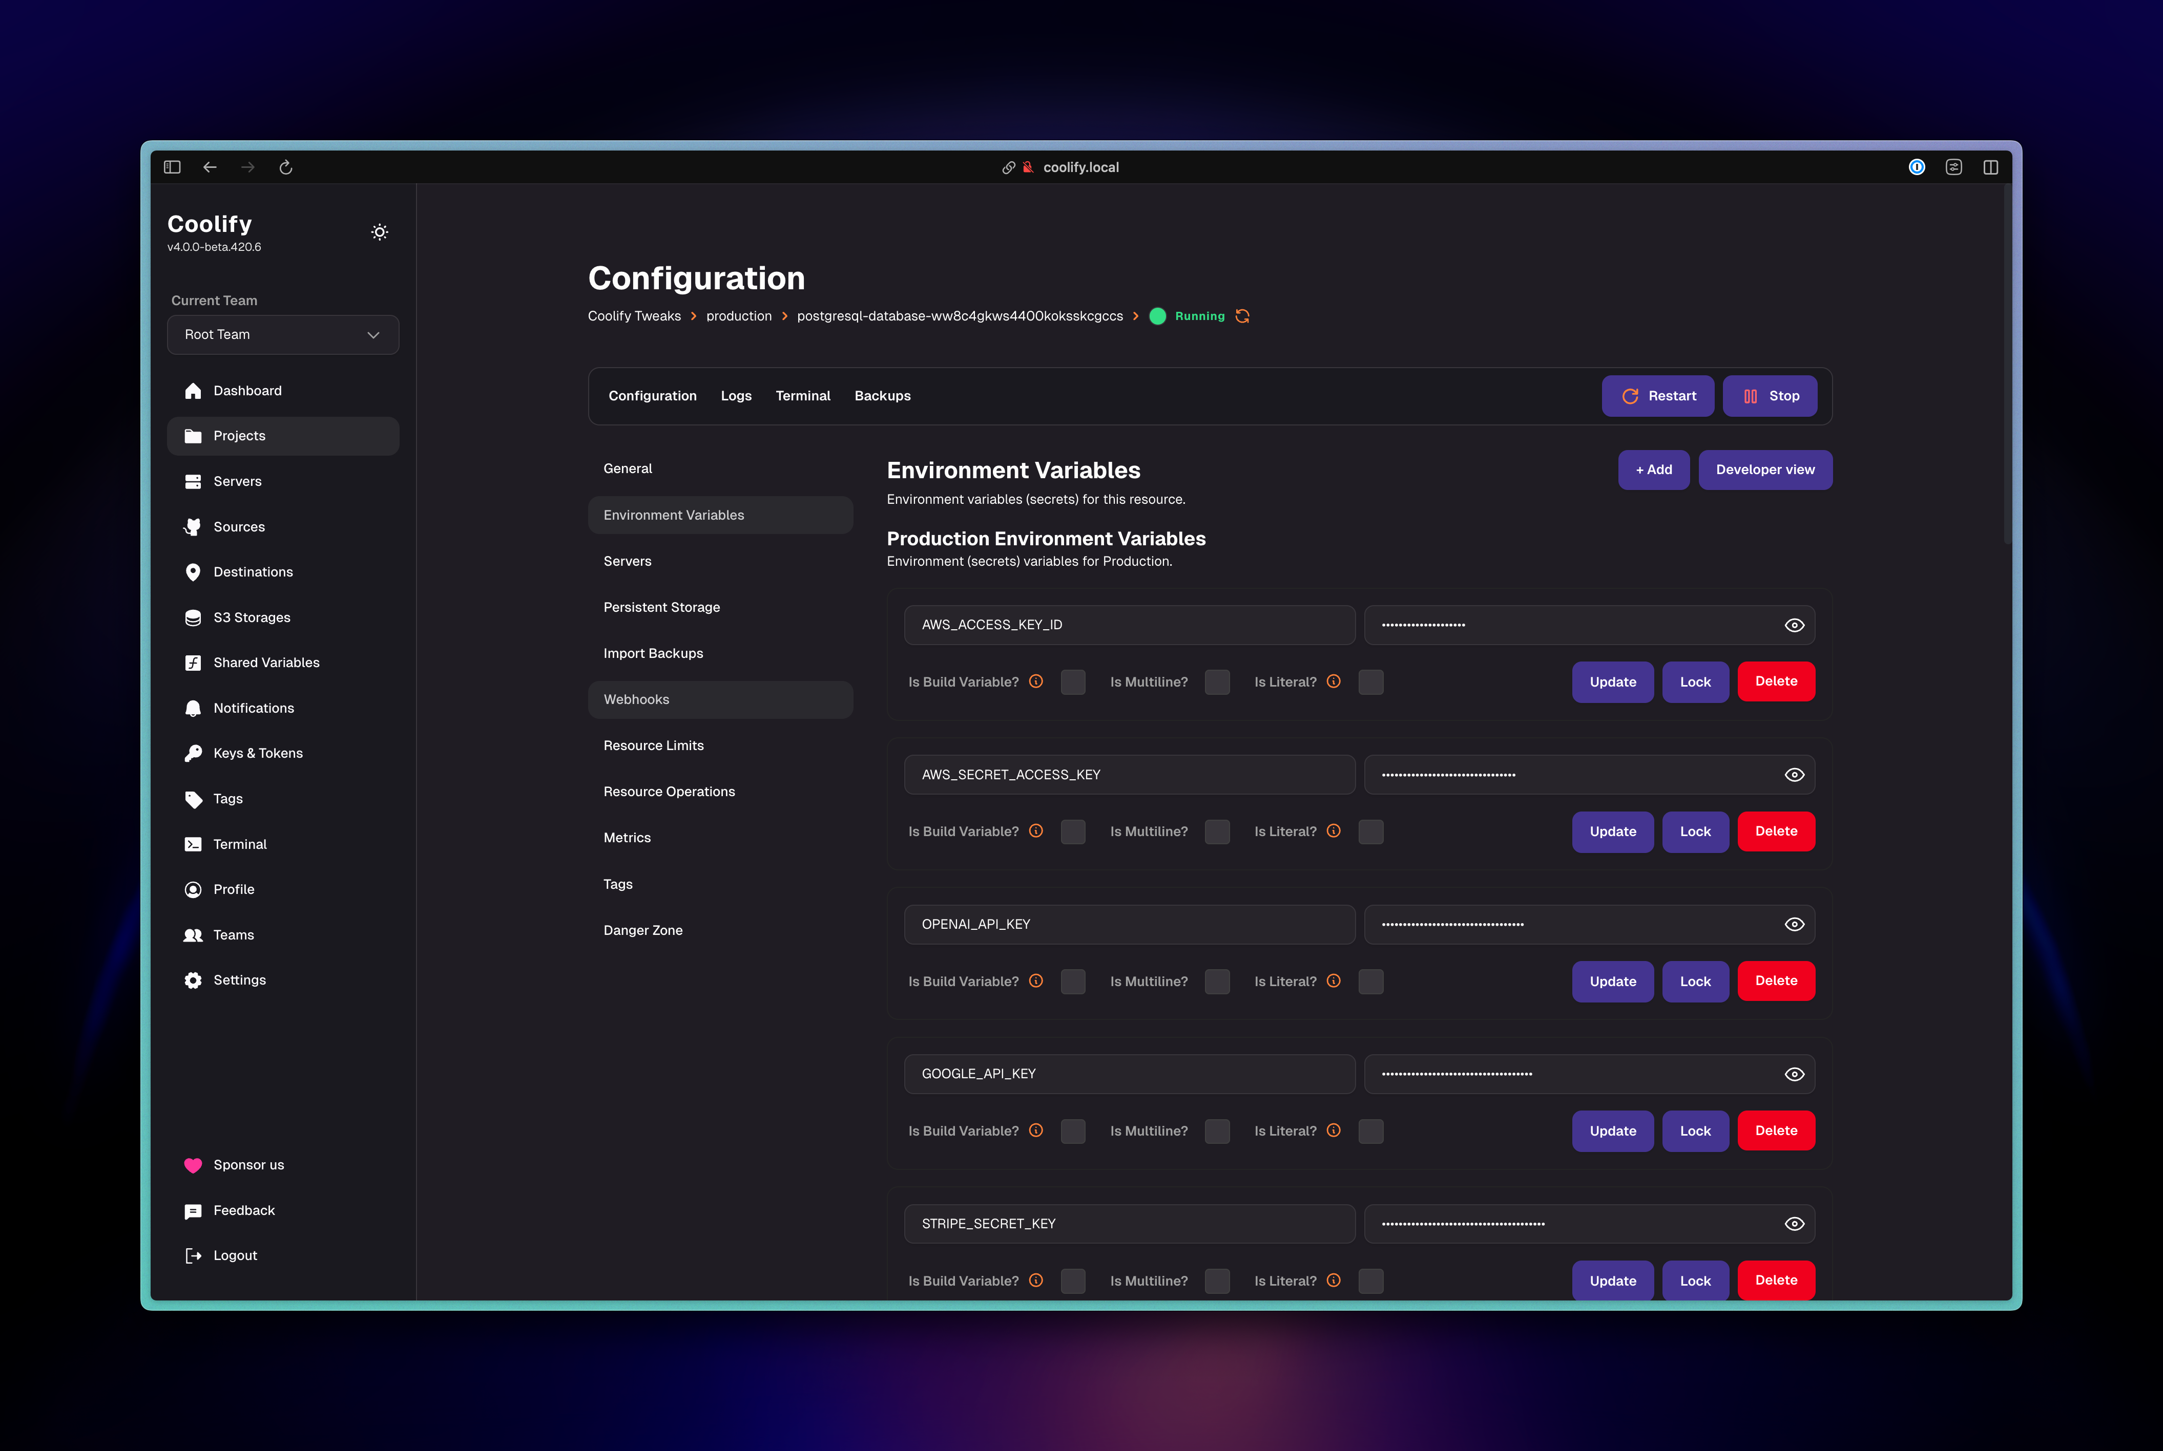Toggle the light/dark theme sun icon
Image resolution: width=2163 pixels, height=1451 pixels.
tap(380, 232)
